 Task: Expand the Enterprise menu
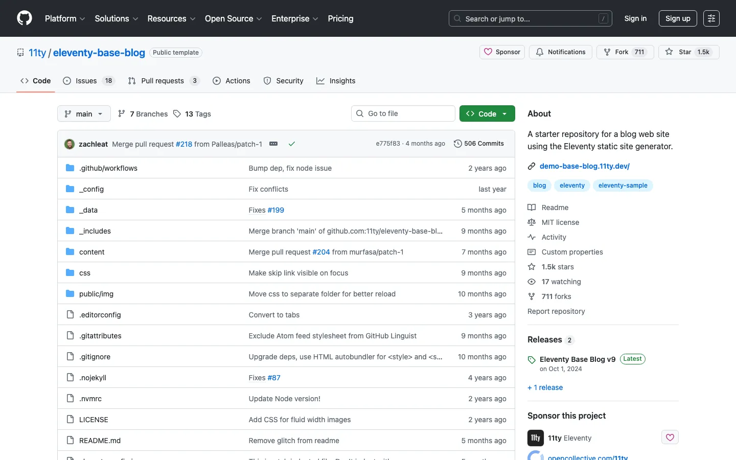point(295,18)
